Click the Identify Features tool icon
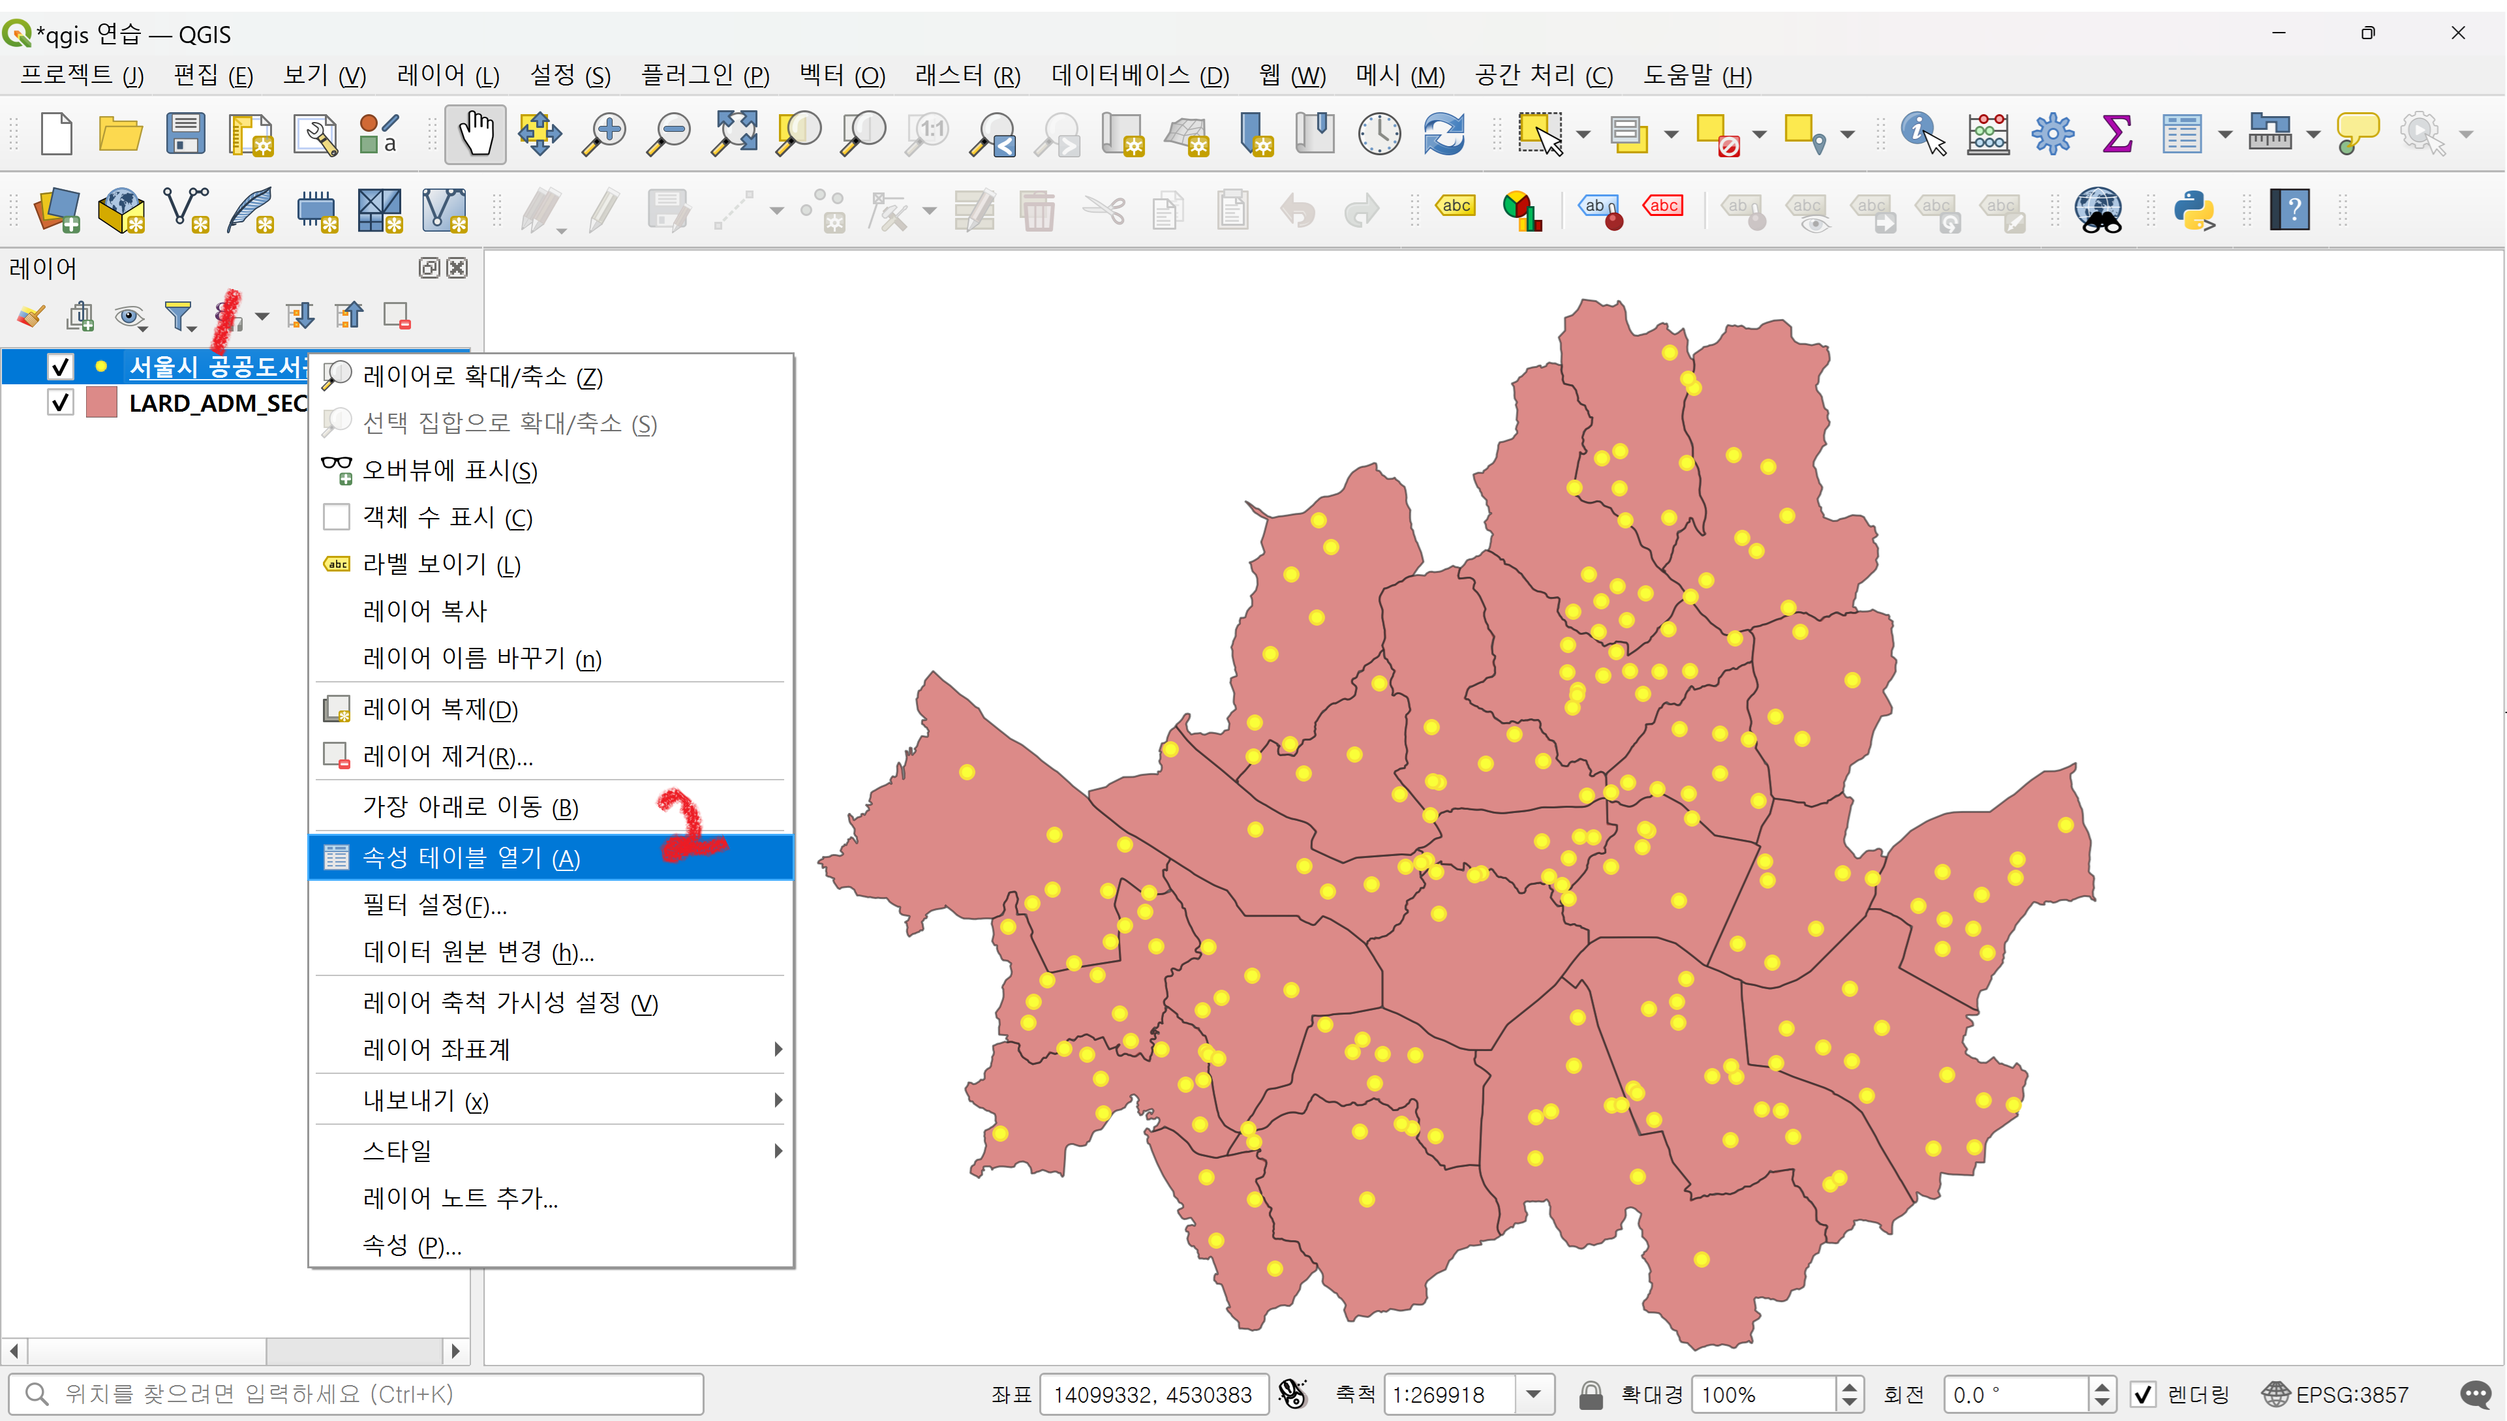This screenshot has height=1421, width=2507. tap(1922, 134)
